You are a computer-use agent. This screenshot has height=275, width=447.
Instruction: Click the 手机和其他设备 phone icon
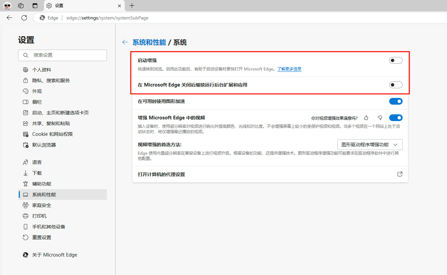pos(26,227)
